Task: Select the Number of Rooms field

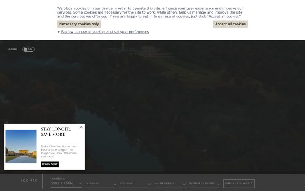Action: pos(205,183)
